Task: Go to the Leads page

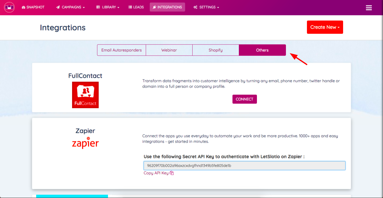Action: pyautogui.click(x=136, y=7)
